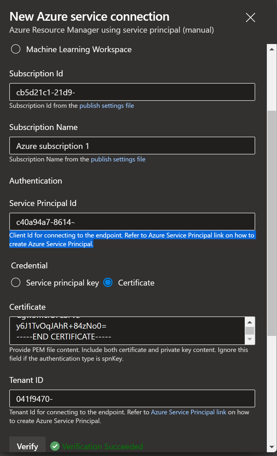Screen dimensions: 277x456
Task: Click the Subscription Name label
Action: pyautogui.click(x=43, y=127)
